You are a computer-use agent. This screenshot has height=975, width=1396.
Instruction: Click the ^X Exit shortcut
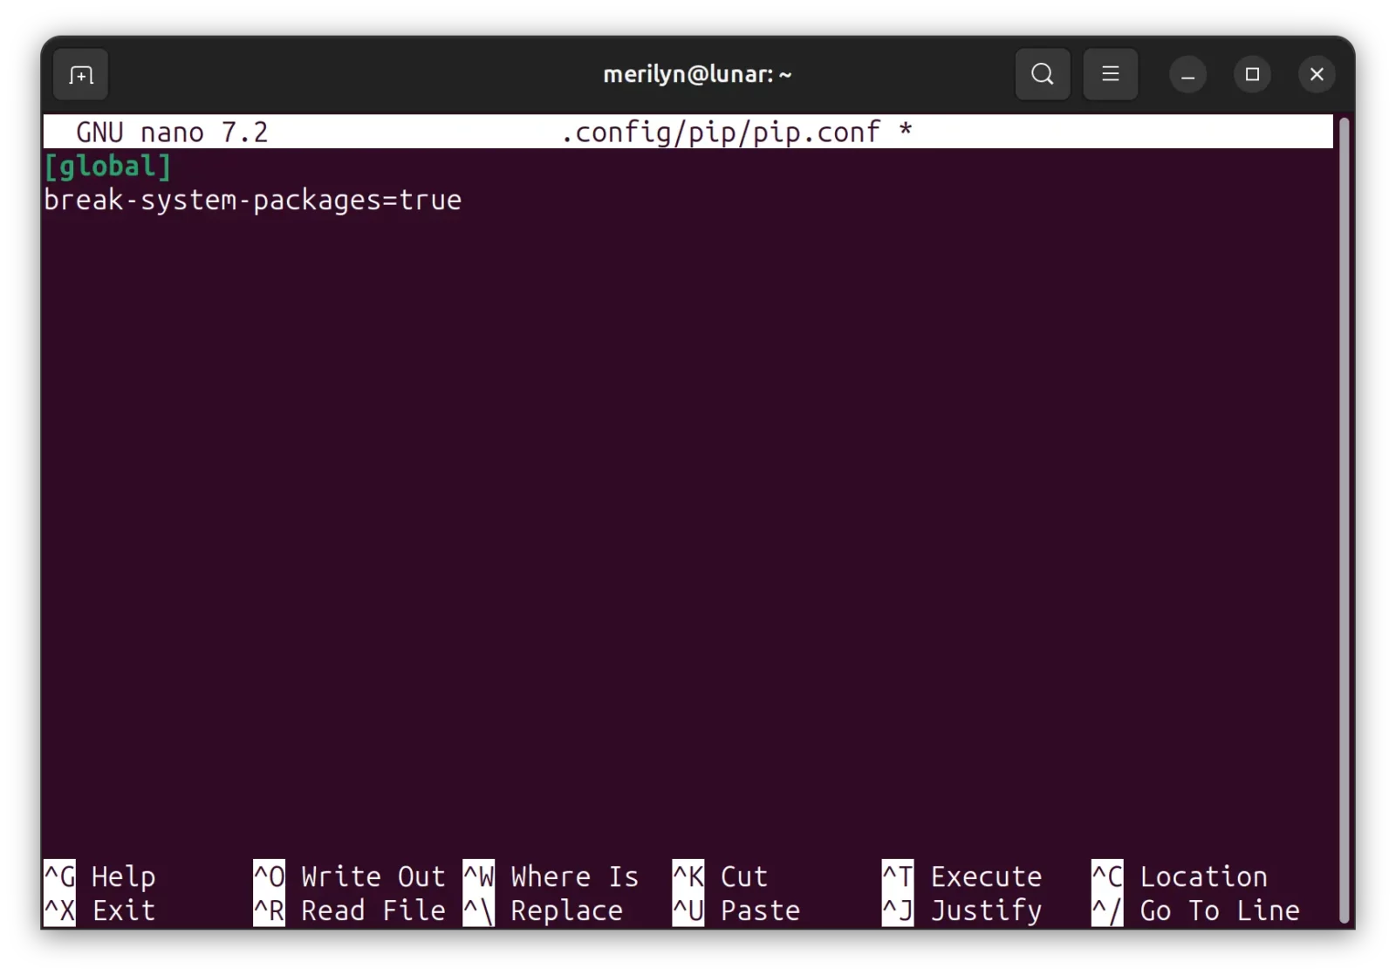tap(100, 910)
